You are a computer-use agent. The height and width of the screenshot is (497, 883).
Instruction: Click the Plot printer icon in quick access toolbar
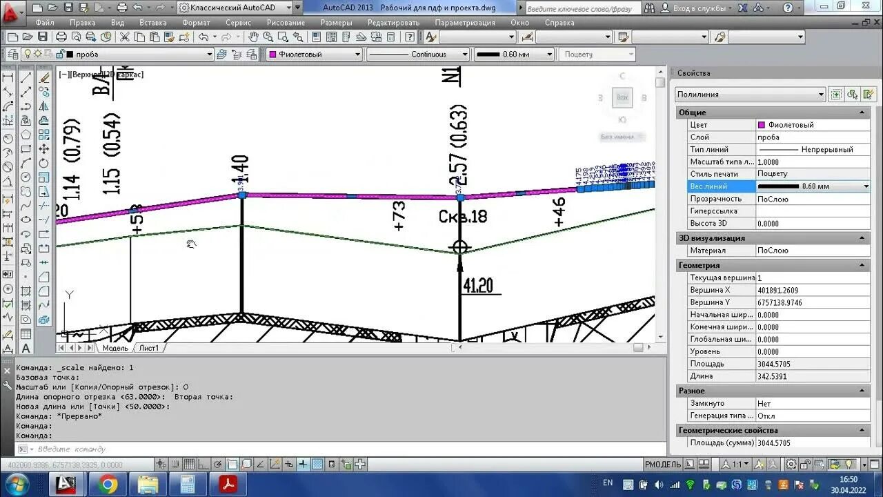click(x=122, y=8)
